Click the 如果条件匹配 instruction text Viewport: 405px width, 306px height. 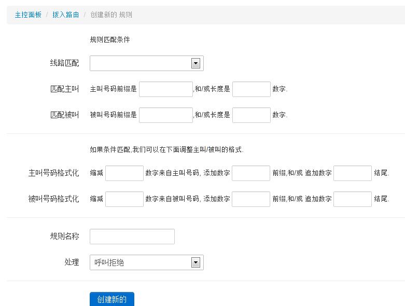click(166, 149)
